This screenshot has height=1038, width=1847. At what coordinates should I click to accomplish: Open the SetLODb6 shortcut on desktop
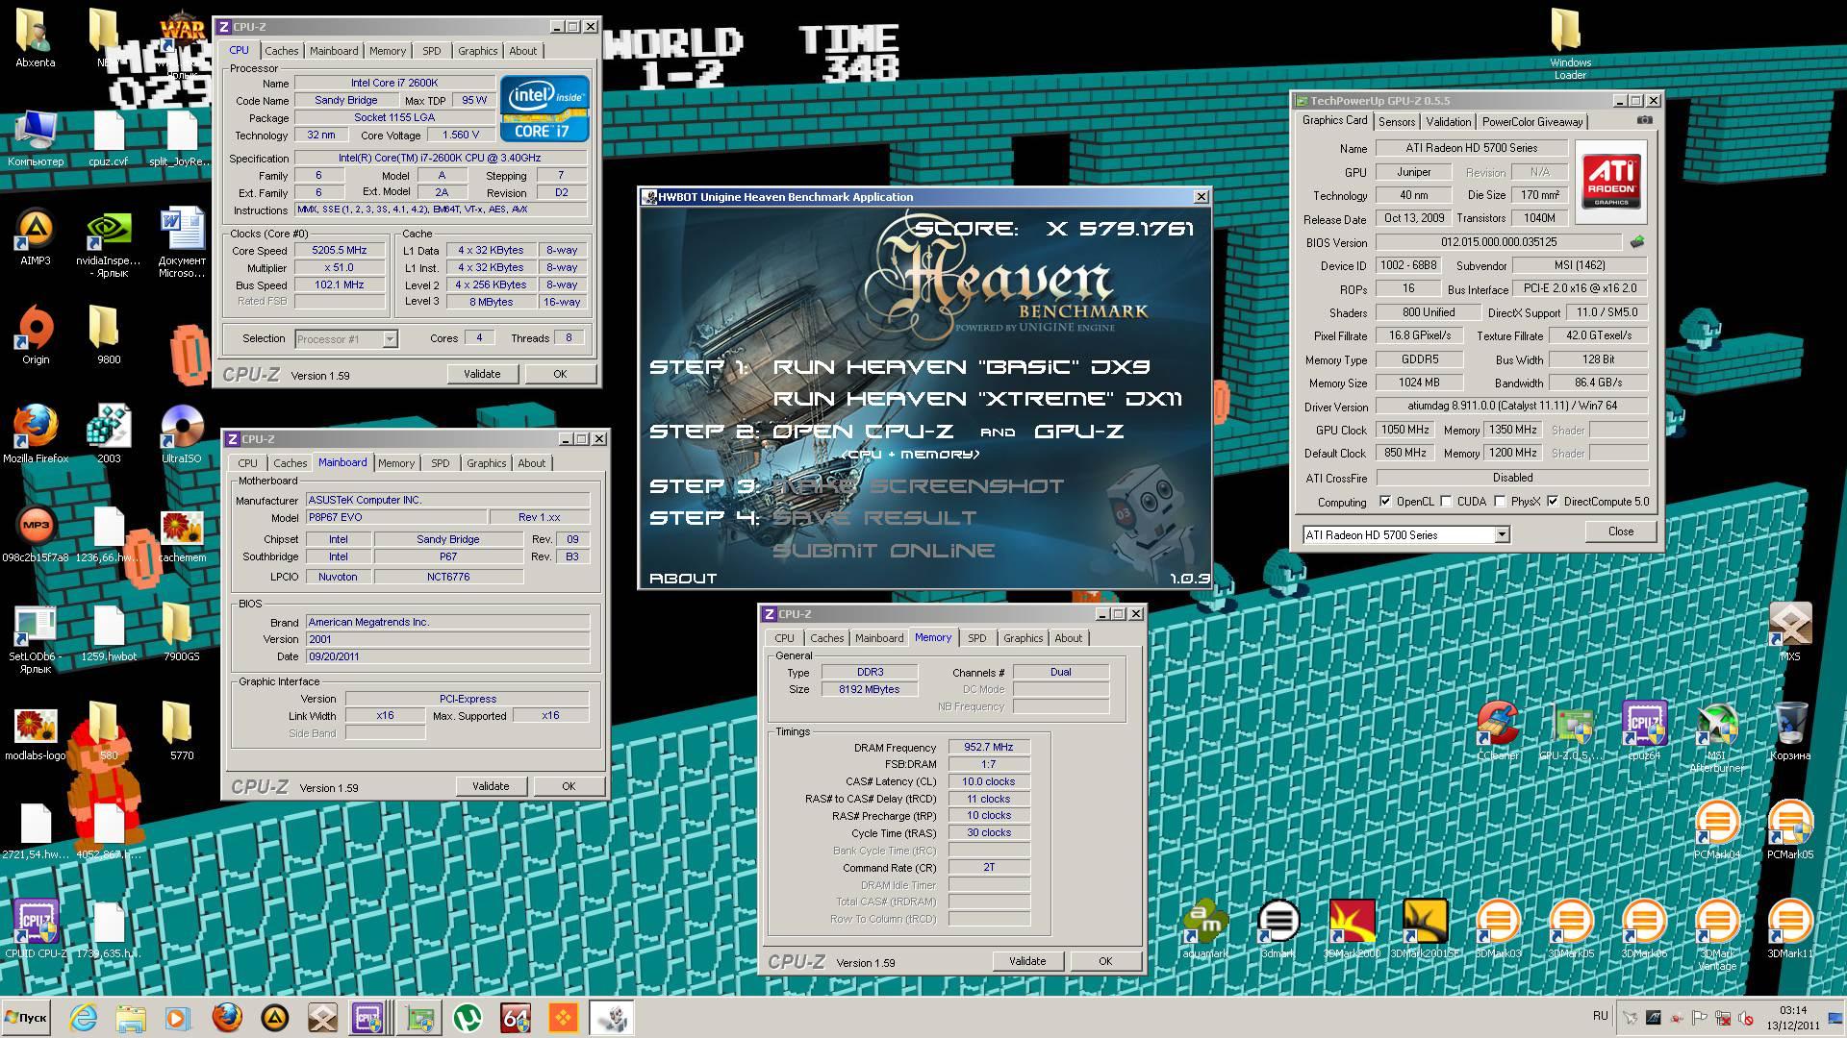(36, 640)
